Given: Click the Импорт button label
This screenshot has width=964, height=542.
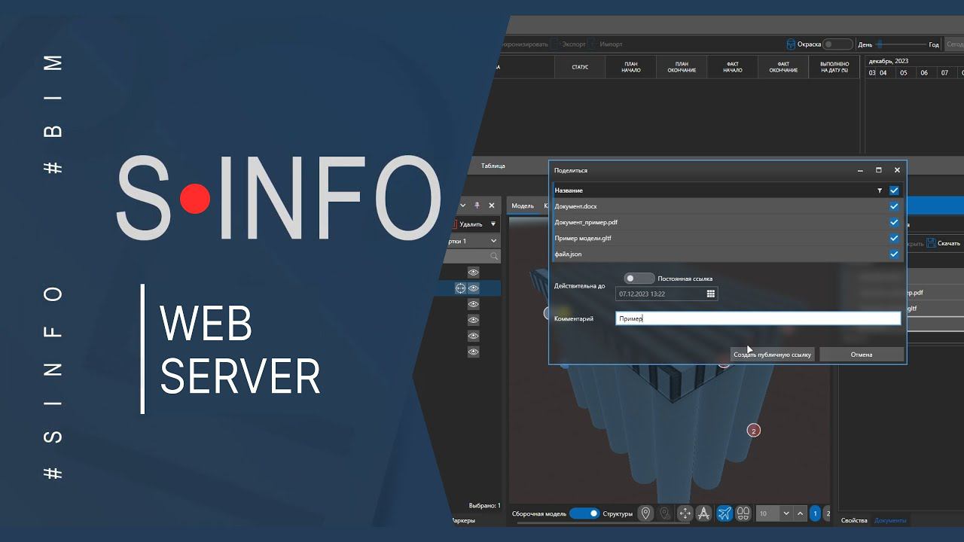Looking at the screenshot, I should pos(611,44).
